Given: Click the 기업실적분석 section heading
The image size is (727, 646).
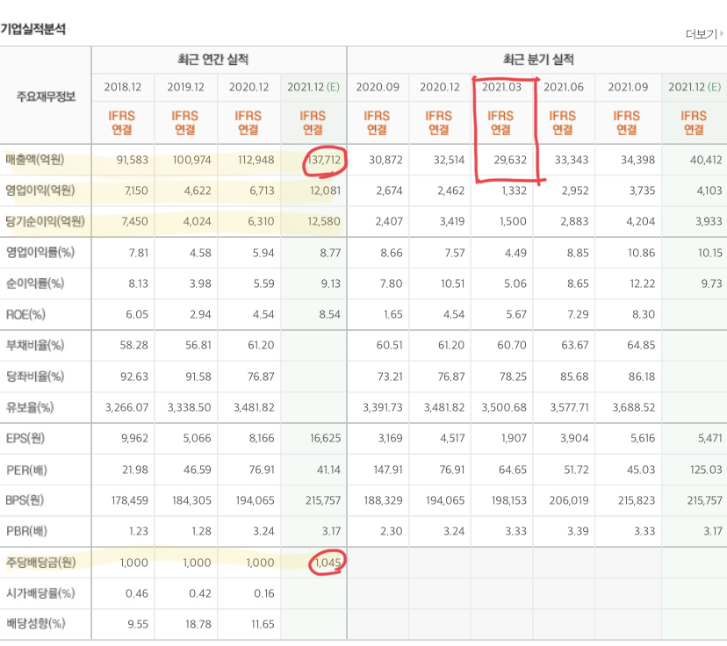Looking at the screenshot, I should click(x=32, y=29).
